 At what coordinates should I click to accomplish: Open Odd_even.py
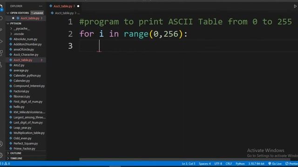click(x=22, y=138)
